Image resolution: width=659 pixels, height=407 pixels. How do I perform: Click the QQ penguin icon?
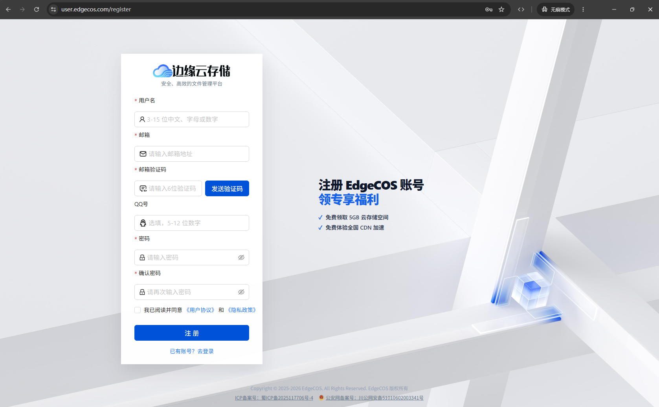tap(143, 223)
